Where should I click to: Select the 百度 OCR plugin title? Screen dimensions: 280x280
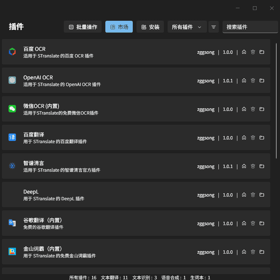click(34, 49)
